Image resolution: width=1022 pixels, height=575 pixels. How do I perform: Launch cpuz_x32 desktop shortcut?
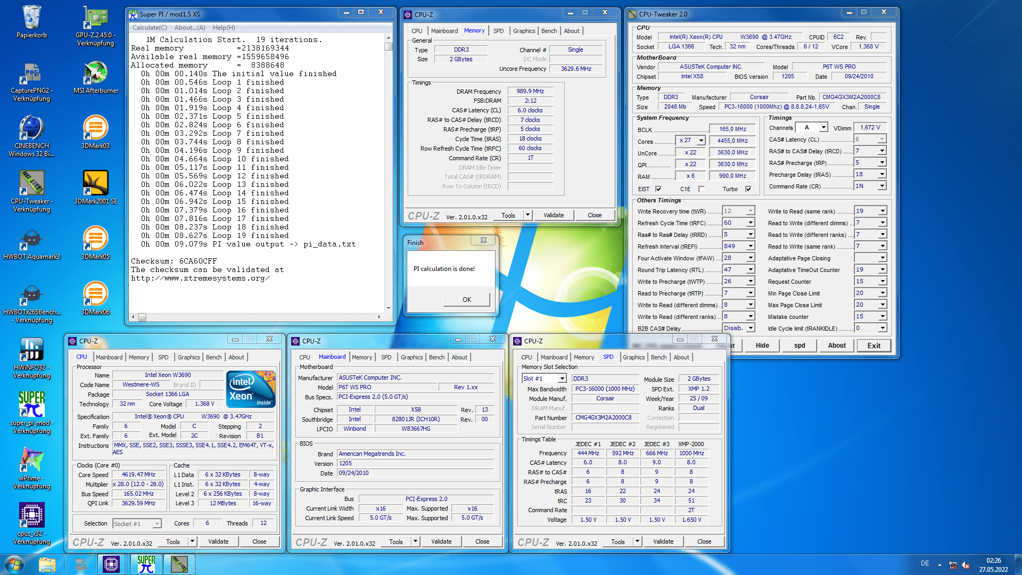point(31,524)
